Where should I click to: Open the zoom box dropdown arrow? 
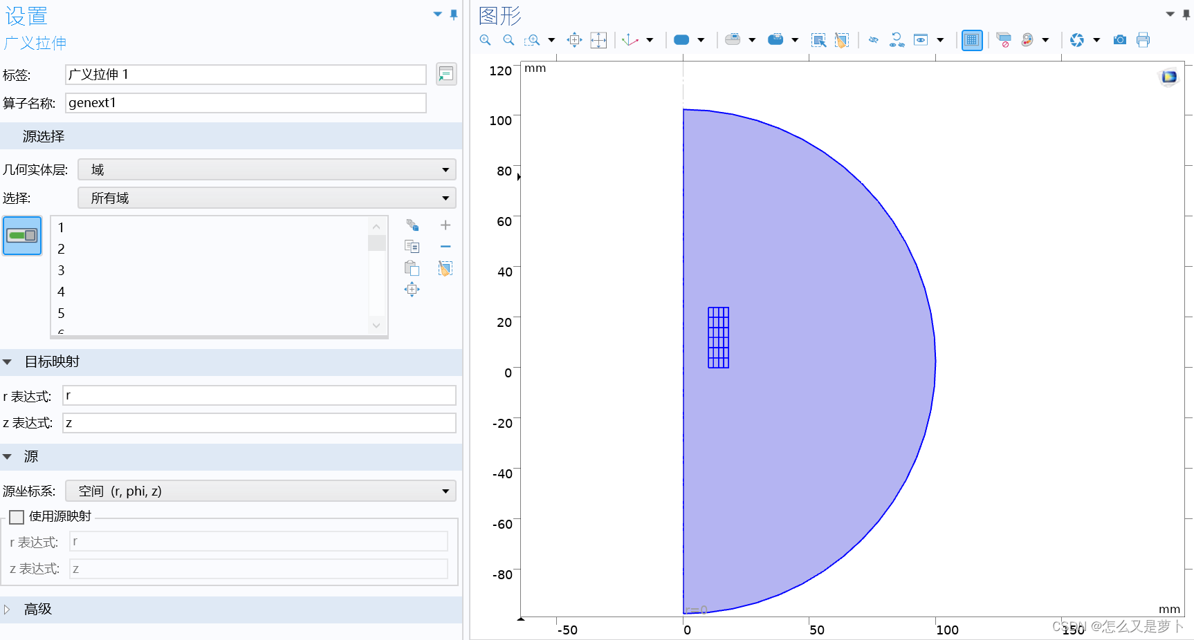pyautogui.click(x=551, y=40)
